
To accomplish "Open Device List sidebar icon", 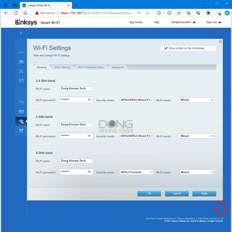I will (x=21, y=52).
